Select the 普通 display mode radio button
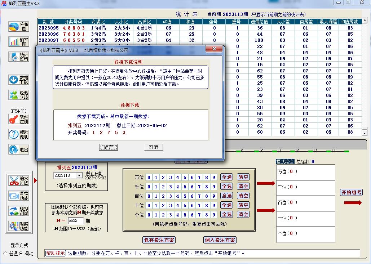The image size is (371, 264). coord(4,253)
